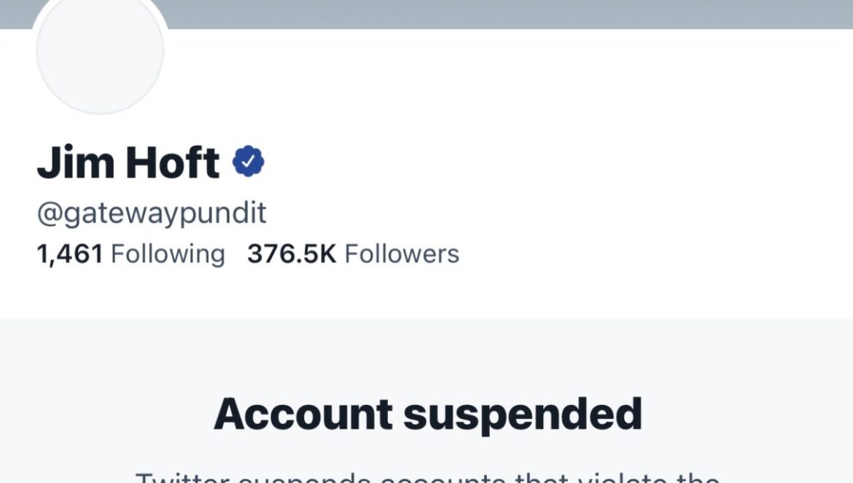Click the word Followers
Image resolution: width=853 pixels, height=483 pixels.
coord(402,254)
